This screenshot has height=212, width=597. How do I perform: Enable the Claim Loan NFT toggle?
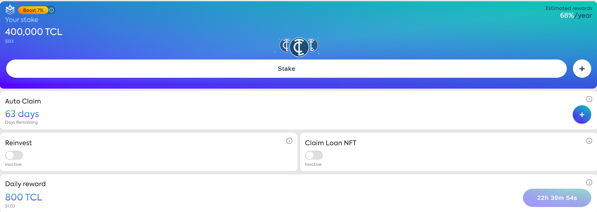[x=314, y=155]
